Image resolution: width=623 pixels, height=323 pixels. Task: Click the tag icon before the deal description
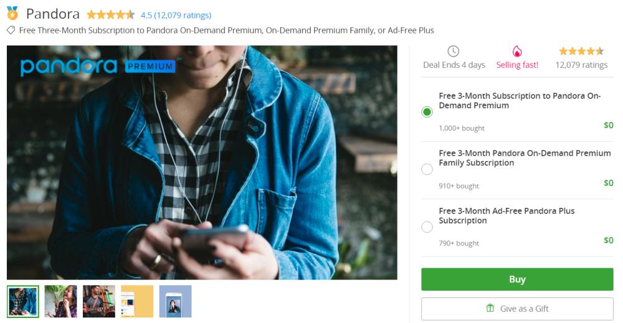point(11,30)
